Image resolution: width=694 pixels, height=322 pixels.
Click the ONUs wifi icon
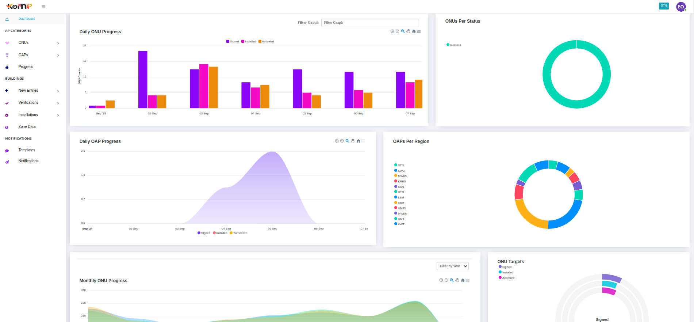pyautogui.click(x=7, y=43)
